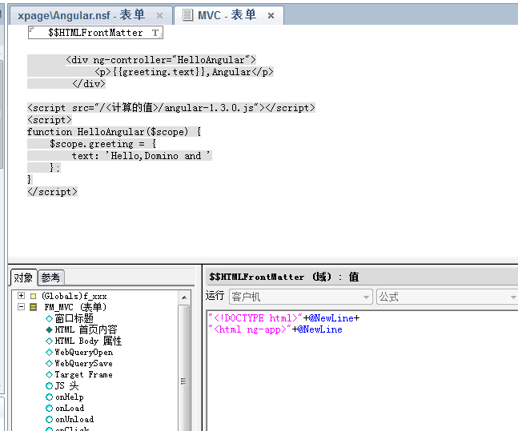The image size is (518, 431).
Task: Expand the (Globals)f_xxx tree node
Action: click(22, 296)
